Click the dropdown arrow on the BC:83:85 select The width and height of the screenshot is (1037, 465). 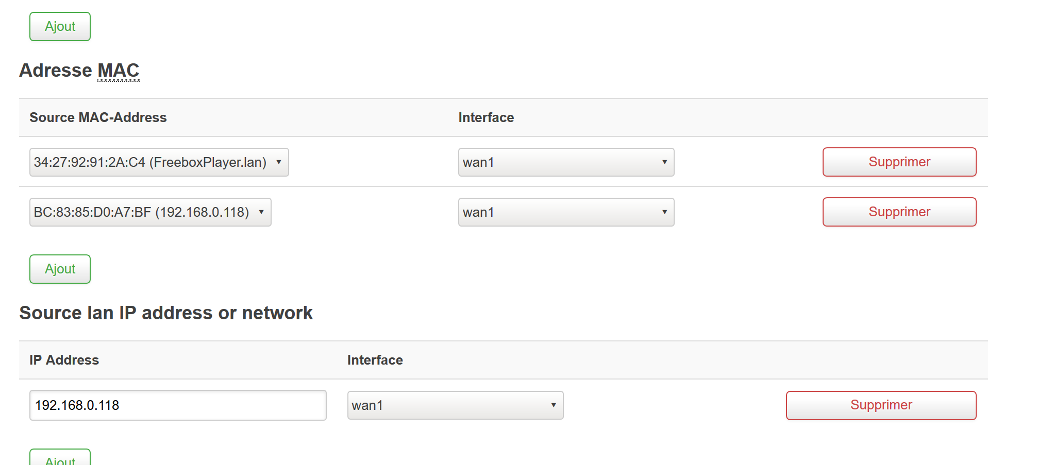pos(261,212)
